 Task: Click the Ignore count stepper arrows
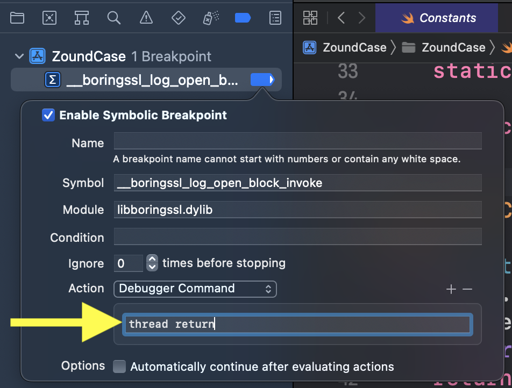[x=152, y=263]
